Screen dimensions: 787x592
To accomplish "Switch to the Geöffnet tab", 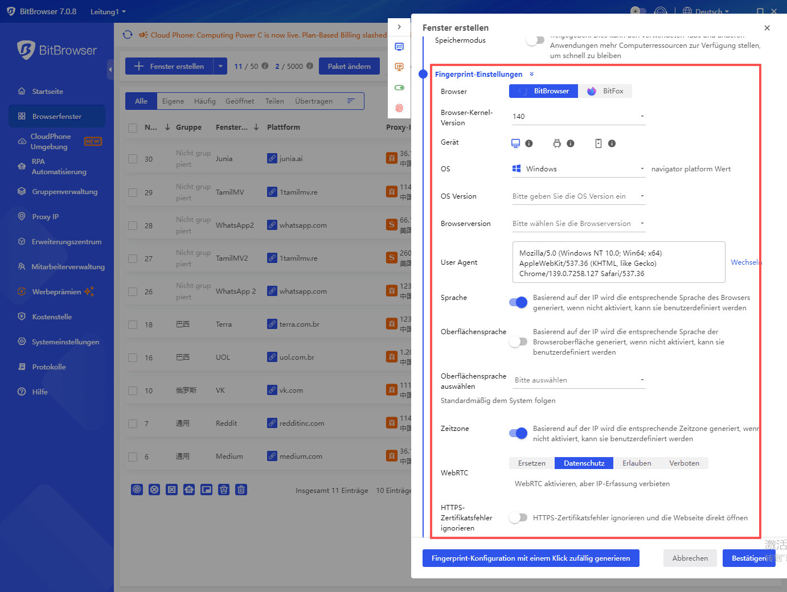I will pyautogui.click(x=240, y=101).
